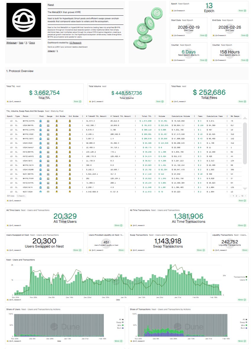The image size is (251, 349).
Task: Sort table by Volume column header
Action: click(162, 116)
